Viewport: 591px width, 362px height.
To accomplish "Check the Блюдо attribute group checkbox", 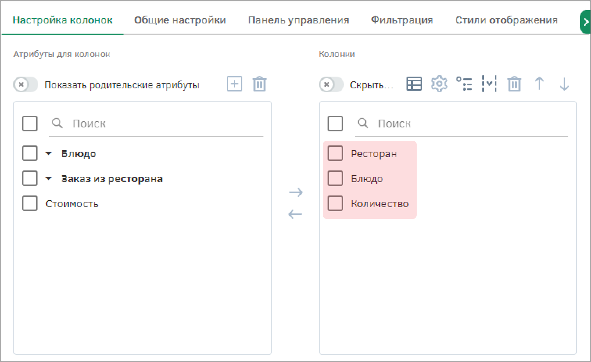I will click(30, 154).
